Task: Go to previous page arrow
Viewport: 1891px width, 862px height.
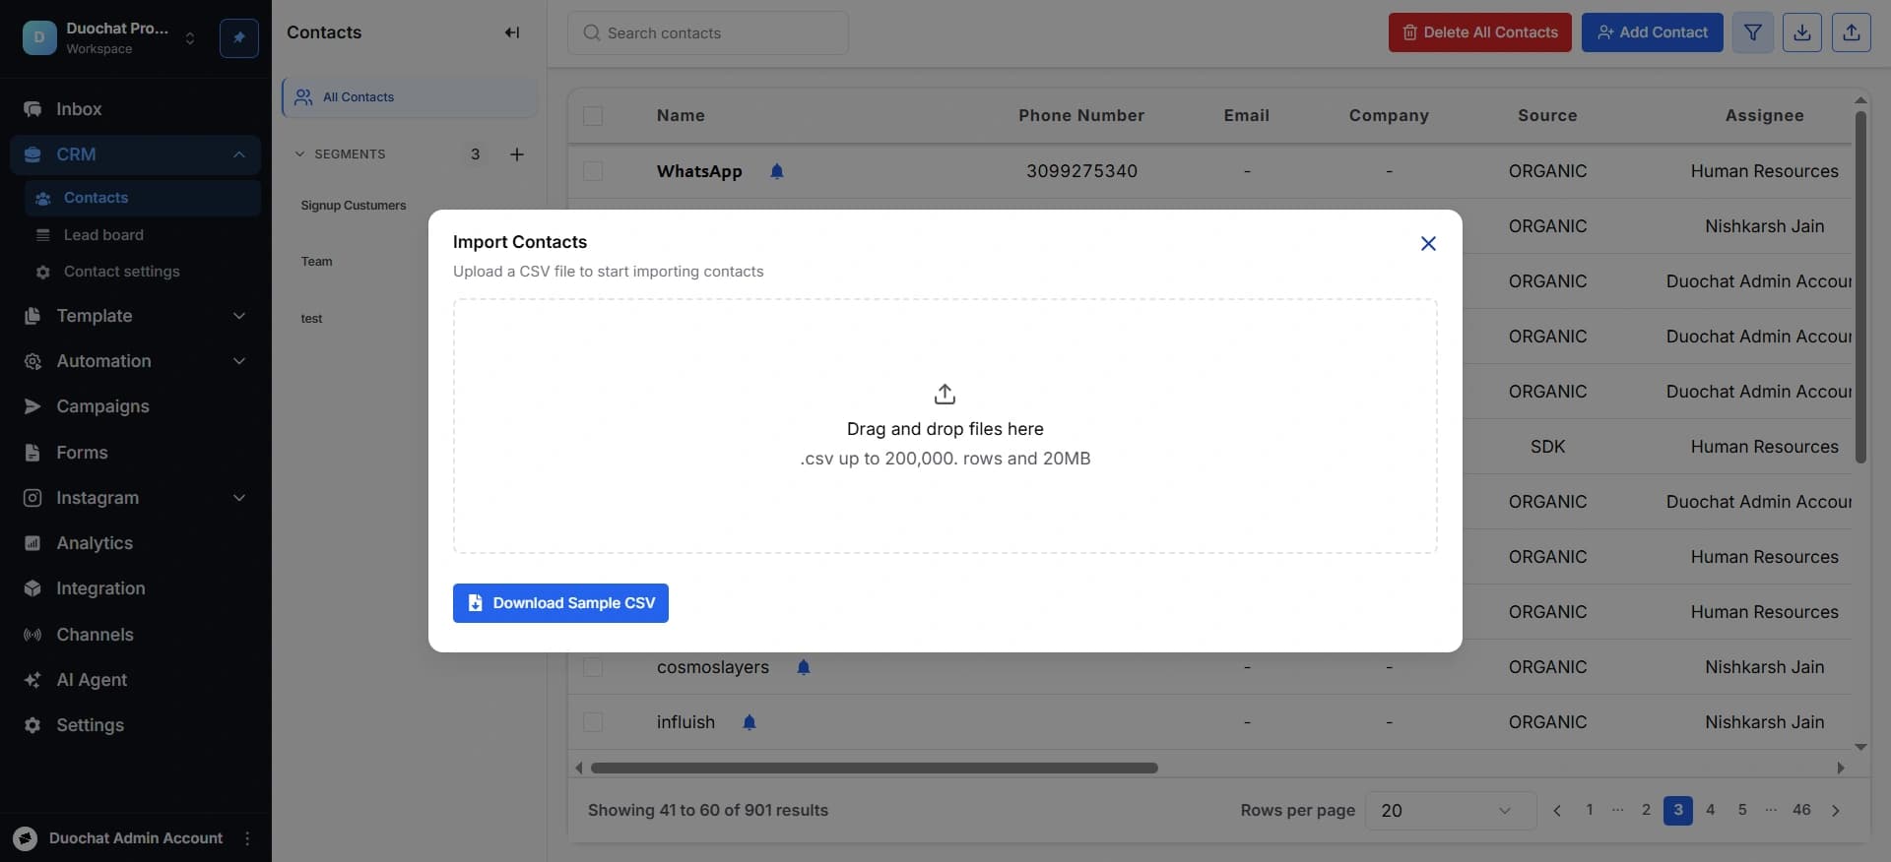Action: click(x=1557, y=811)
